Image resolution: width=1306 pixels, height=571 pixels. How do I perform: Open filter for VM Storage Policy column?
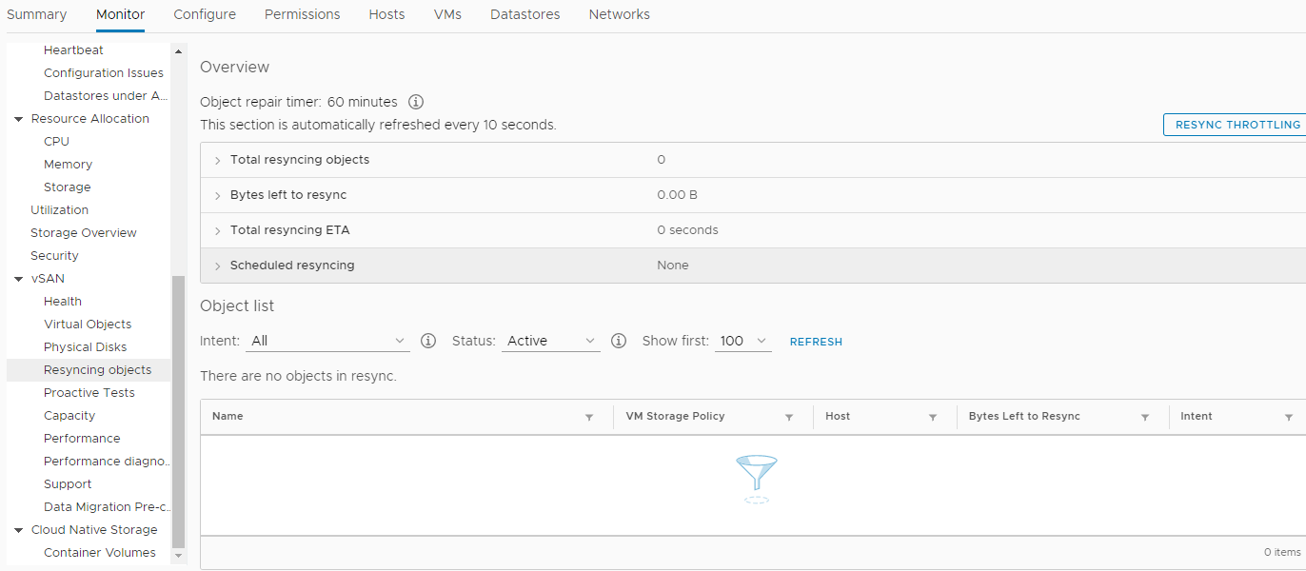pos(789,417)
